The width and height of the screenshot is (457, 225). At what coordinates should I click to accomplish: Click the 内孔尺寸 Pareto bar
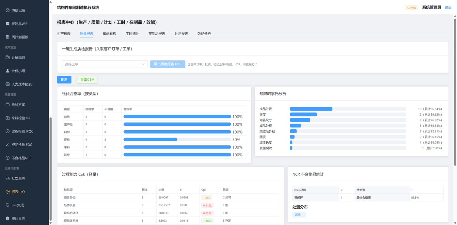[348, 120]
